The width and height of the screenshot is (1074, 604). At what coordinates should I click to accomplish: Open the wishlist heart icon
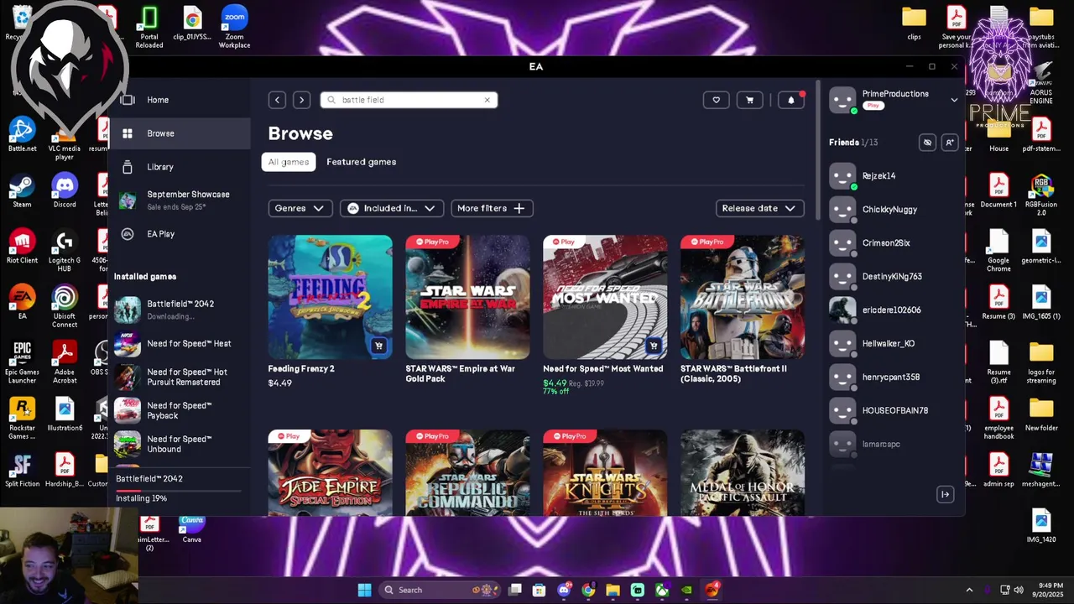716,100
